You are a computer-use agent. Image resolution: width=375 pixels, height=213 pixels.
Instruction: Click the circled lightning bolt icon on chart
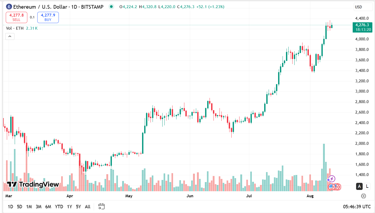[332, 179]
